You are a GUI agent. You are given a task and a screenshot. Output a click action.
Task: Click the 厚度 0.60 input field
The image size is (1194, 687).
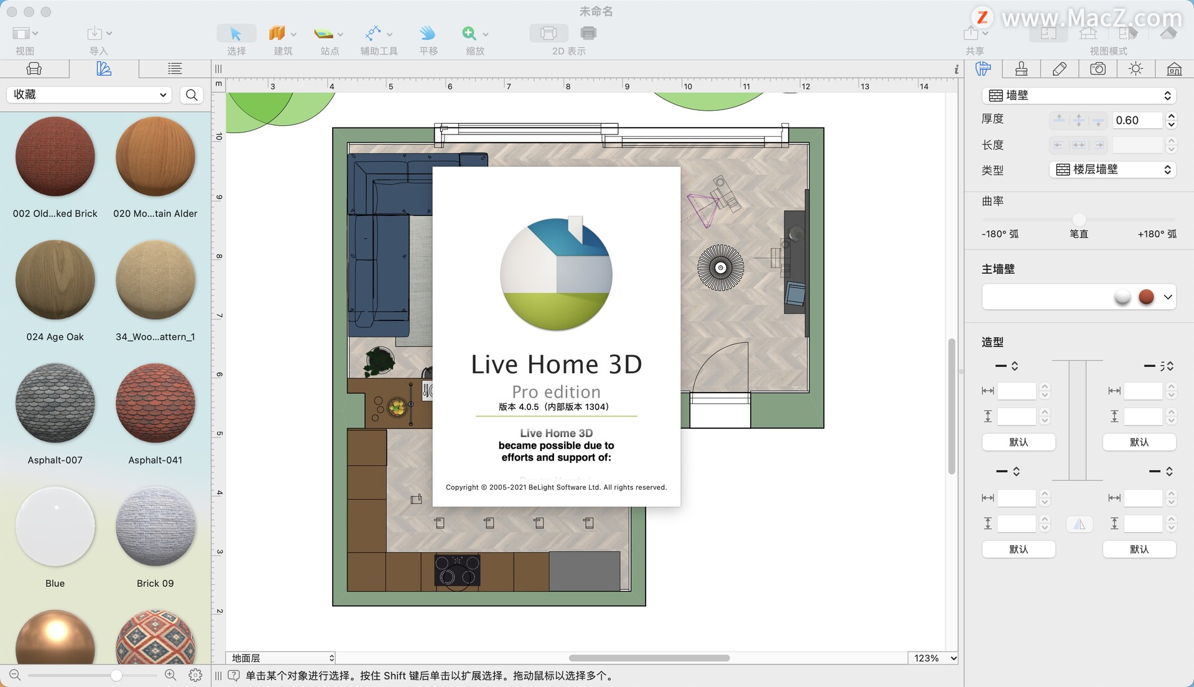[x=1137, y=120]
